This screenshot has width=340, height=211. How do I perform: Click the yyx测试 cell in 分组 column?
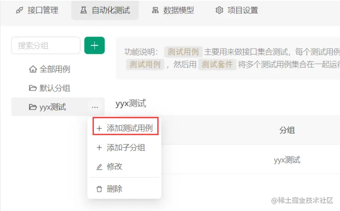click(x=287, y=160)
